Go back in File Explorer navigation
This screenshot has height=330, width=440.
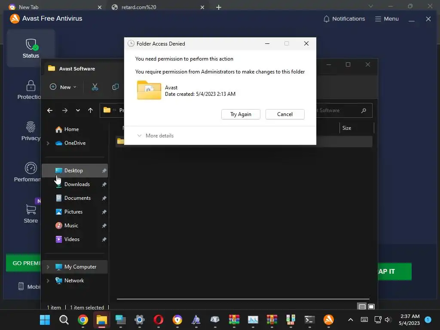[50, 110]
